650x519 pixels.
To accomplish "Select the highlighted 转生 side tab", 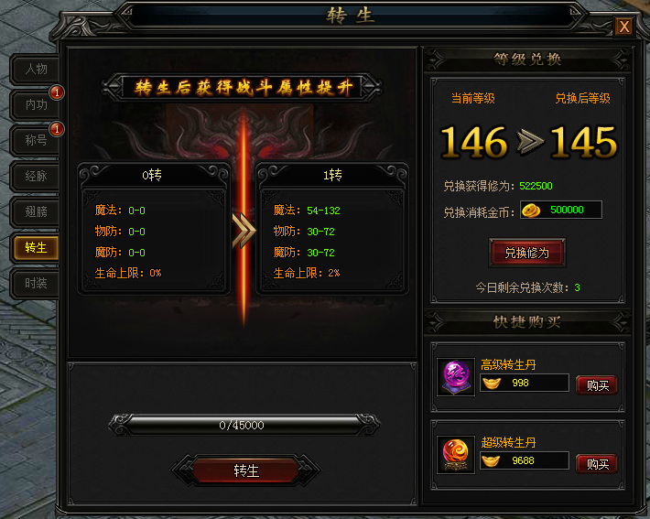I will pos(36,247).
